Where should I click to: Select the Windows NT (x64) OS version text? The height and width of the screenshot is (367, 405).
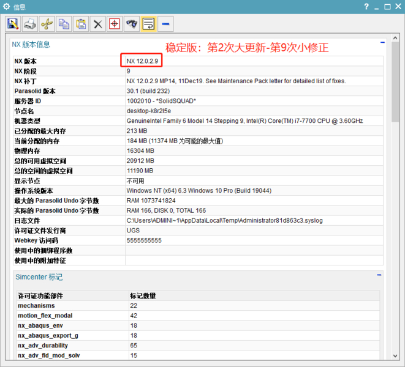click(x=199, y=191)
